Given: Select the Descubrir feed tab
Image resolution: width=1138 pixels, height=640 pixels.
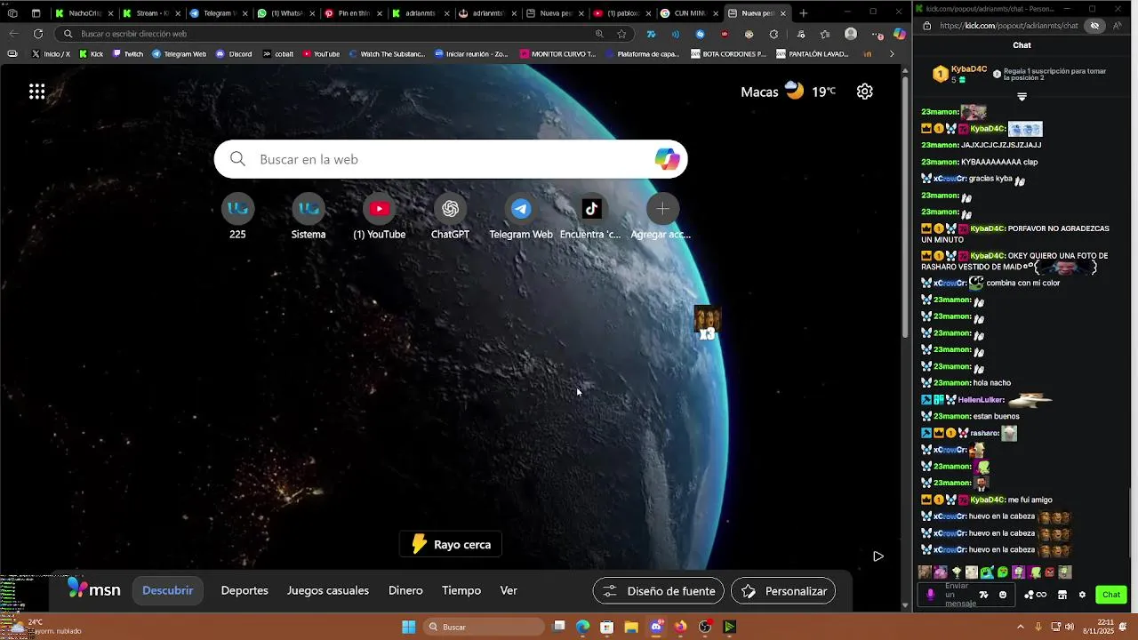Looking at the screenshot, I should (167, 590).
